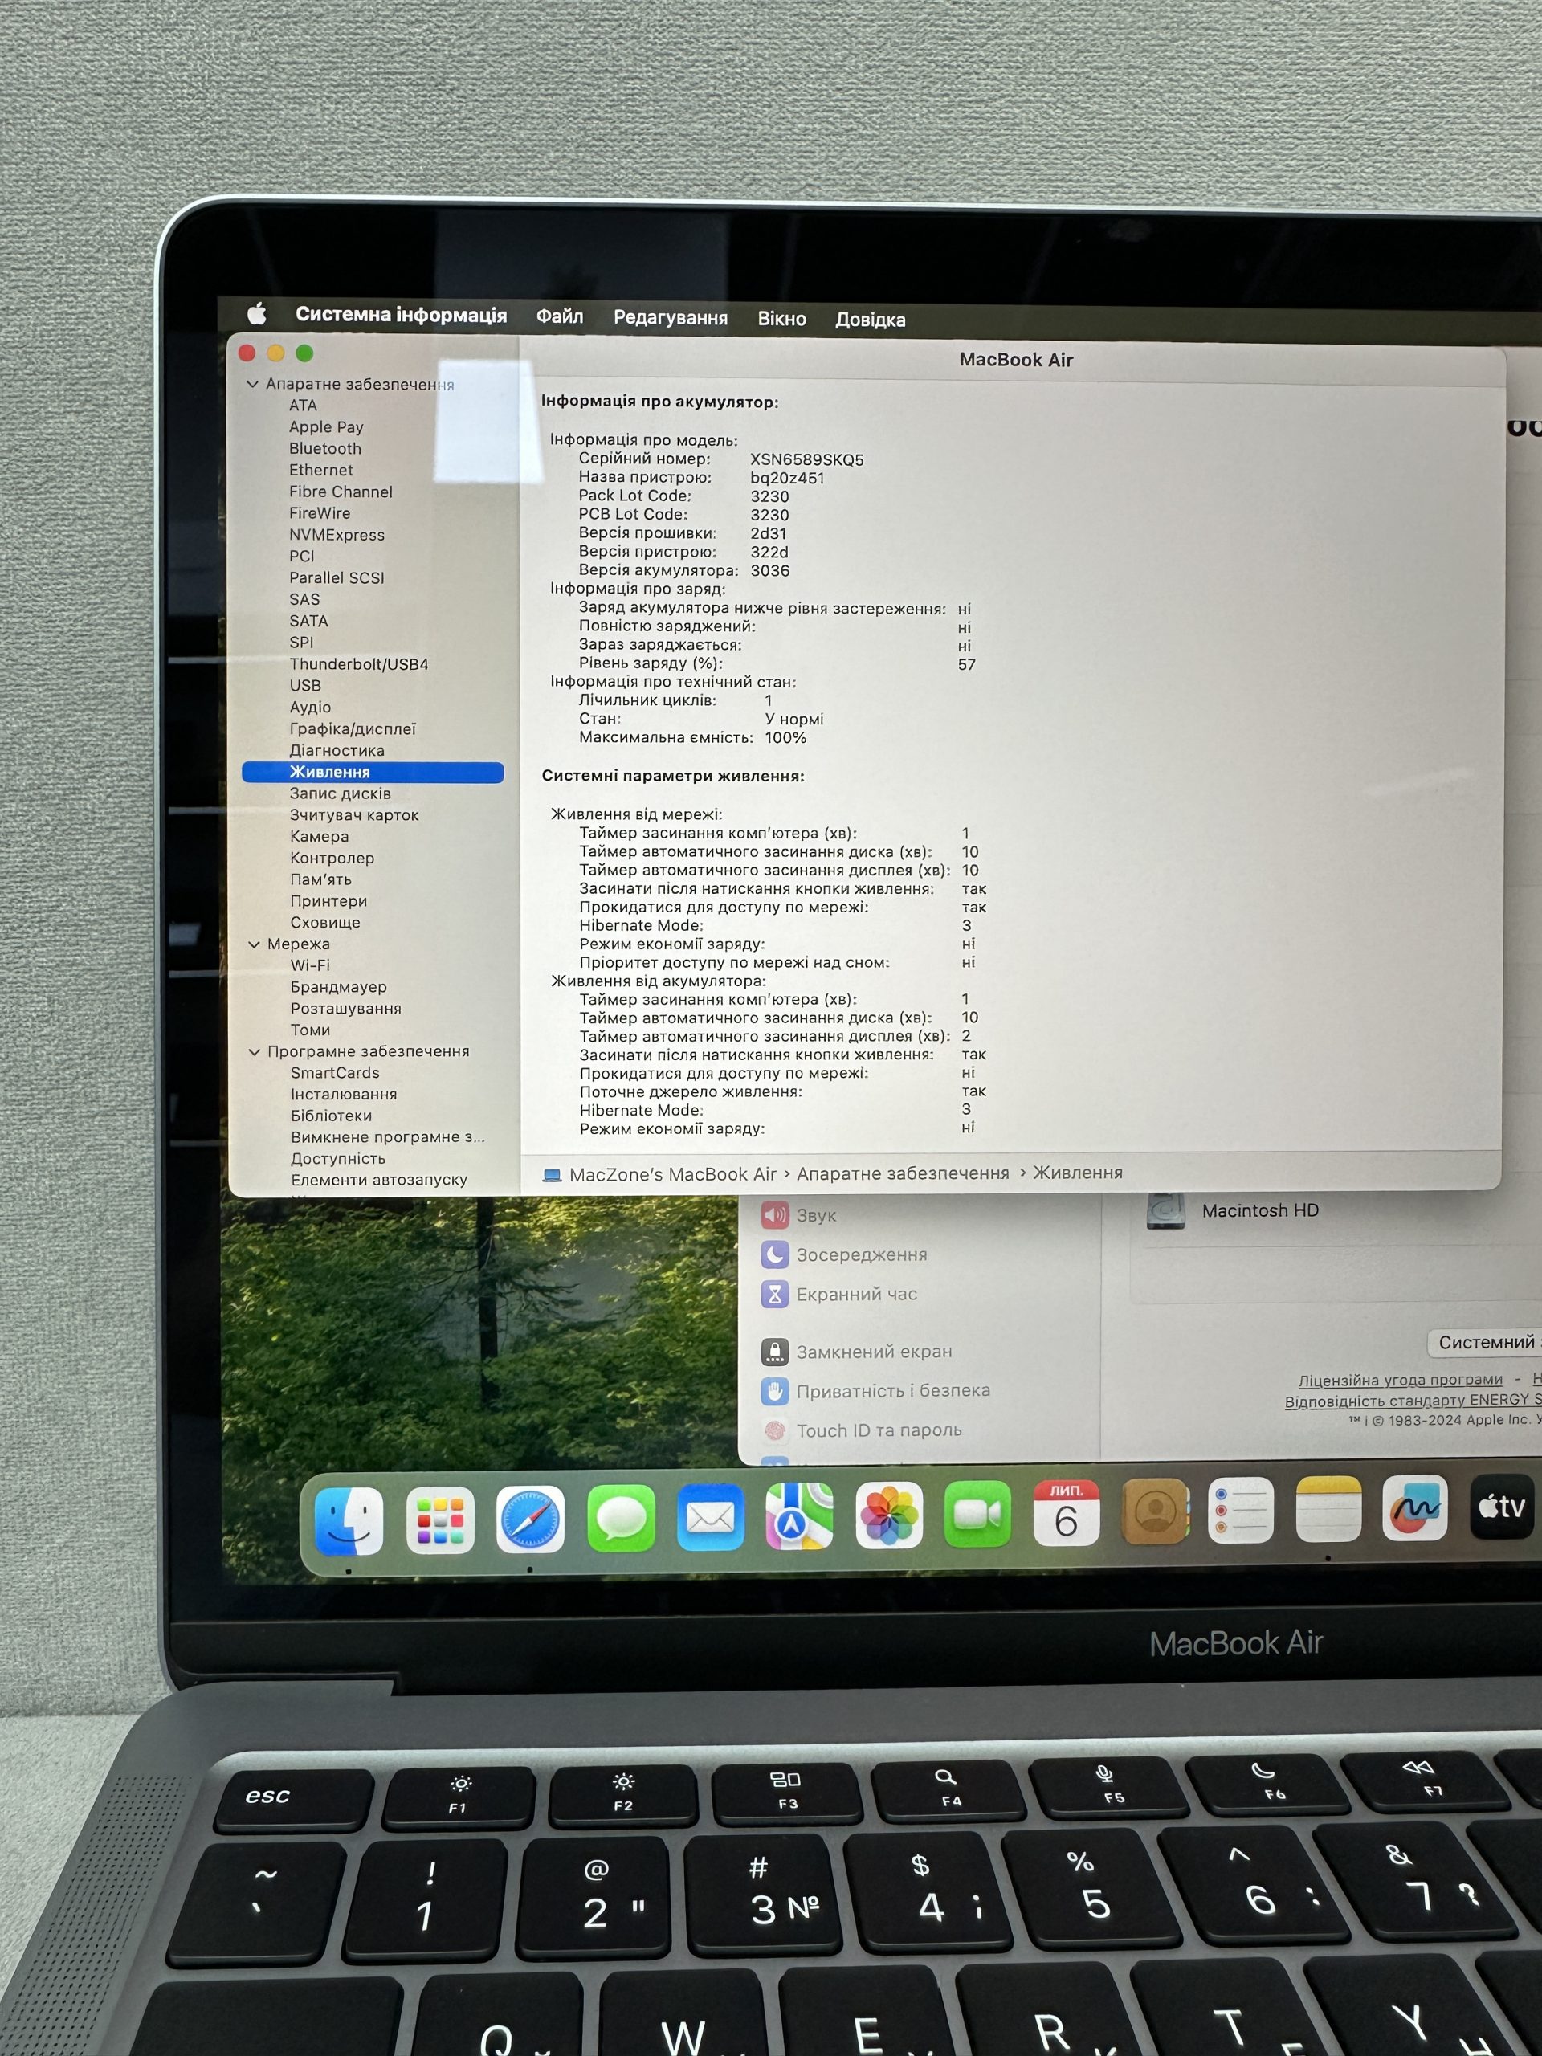Click Замкнений екран lock icon
Image resolution: width=1542 pixels, height=2056 pixels.
775,1352
